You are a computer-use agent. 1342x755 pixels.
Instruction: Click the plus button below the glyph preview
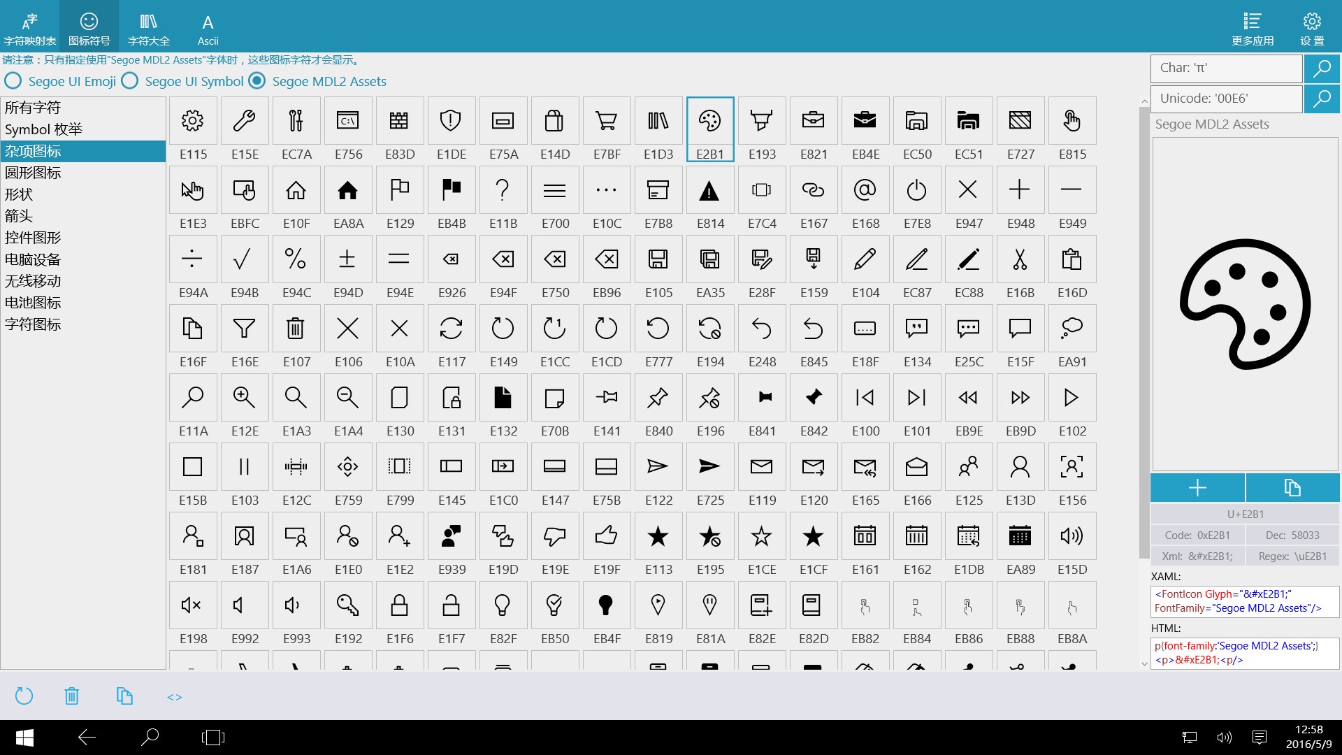pos(1197,487)
